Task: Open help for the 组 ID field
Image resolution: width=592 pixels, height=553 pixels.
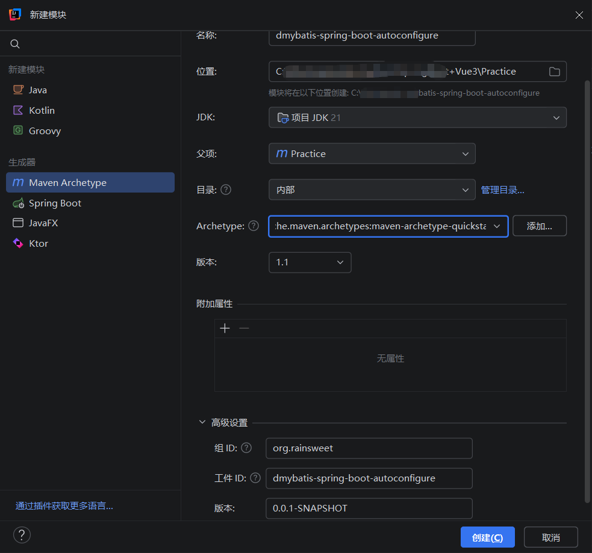Action: (246, 448)
